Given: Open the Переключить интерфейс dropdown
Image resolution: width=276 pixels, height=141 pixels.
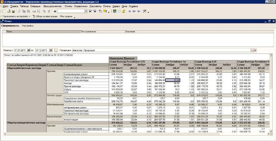Looking at the screenshot, I should 16,16.
